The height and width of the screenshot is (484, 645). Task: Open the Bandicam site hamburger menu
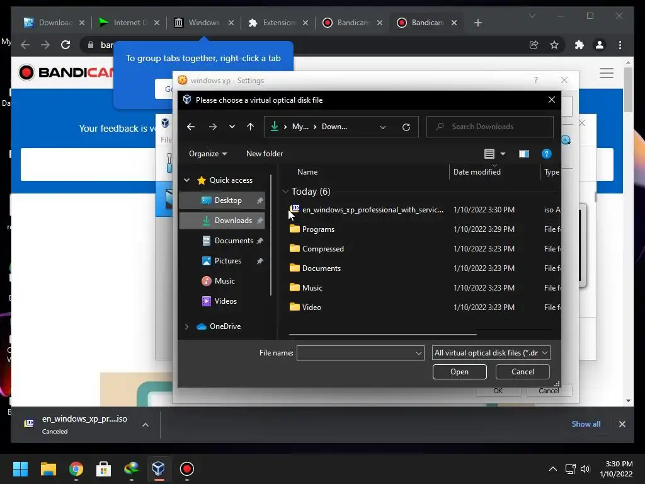click(x=607, y=73)
